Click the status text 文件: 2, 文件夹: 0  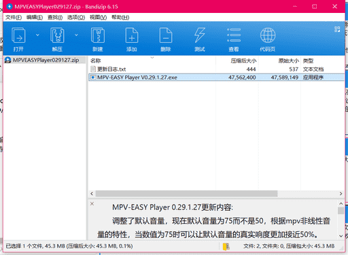(264, 246)
